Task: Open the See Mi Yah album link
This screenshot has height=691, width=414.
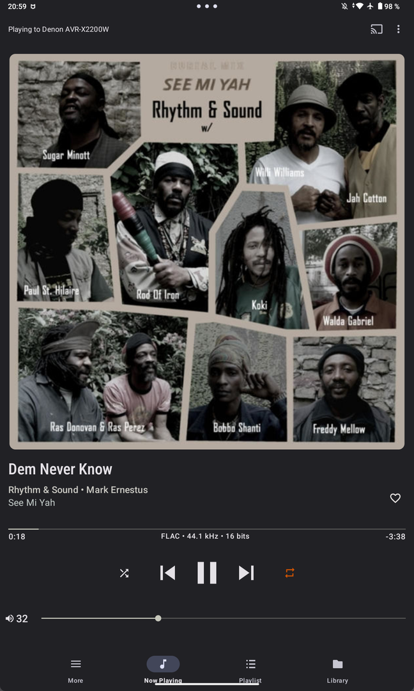Action: (32, 503)
